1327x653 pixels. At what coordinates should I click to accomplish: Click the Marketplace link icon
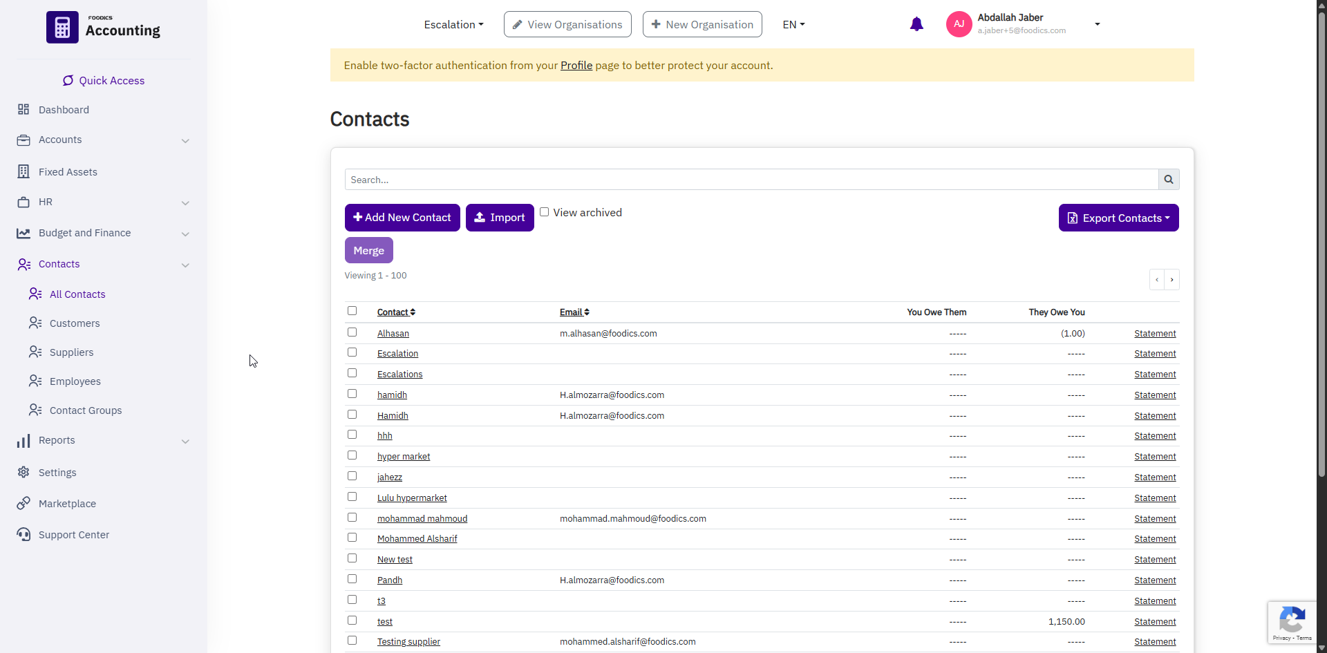coord(23,503)
